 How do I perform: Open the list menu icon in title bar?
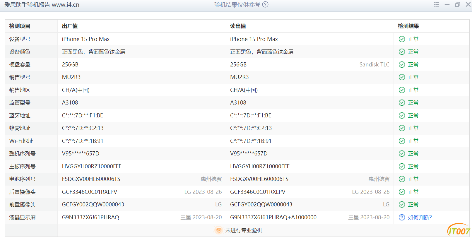pyautogui.click(x=437, y=5)
